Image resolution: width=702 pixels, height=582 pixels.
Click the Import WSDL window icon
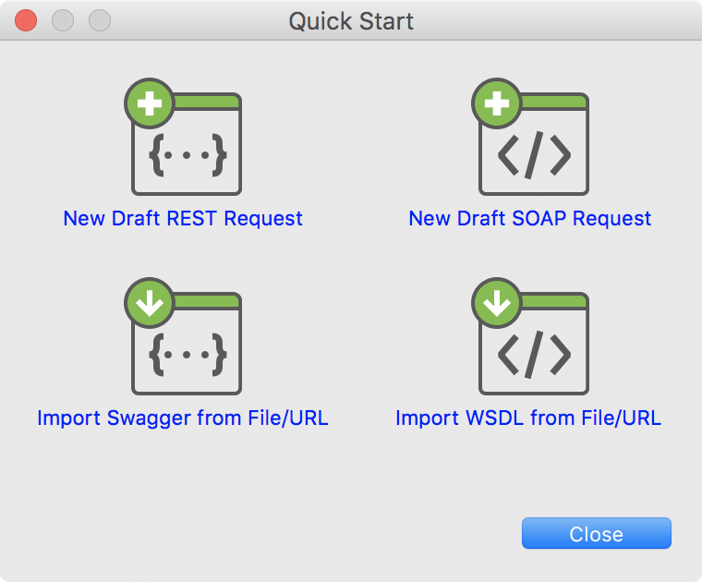tap(532, 343)
